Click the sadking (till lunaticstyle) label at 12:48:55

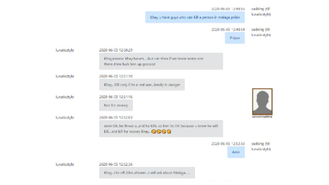[261, 12]
